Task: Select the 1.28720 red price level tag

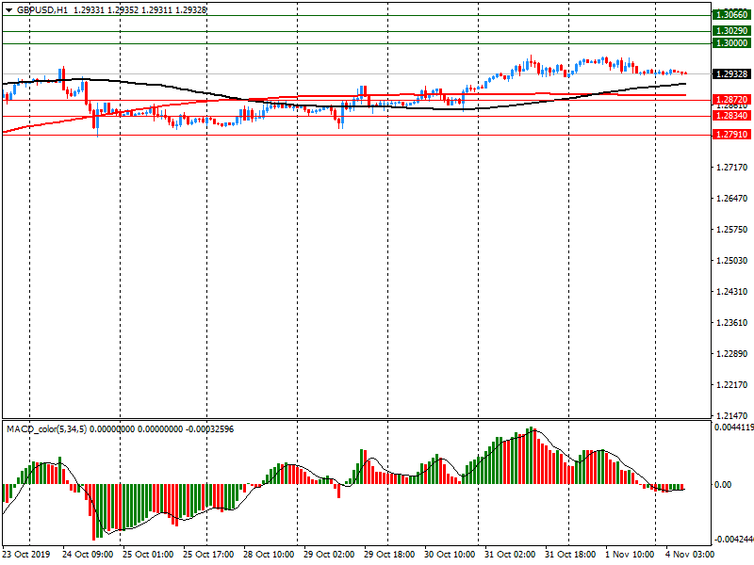Action: tap(731, 99)
